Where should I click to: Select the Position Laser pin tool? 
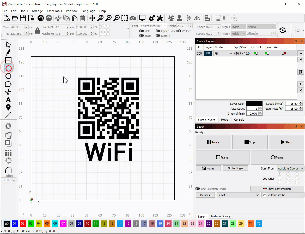[8, 107]
